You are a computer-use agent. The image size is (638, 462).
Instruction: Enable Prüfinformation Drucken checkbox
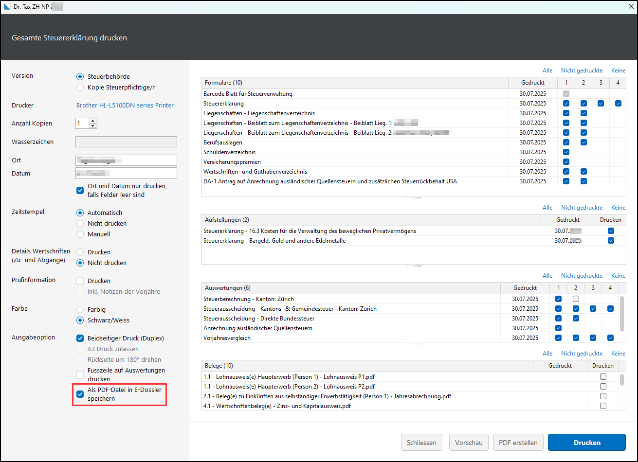(80, 281)
